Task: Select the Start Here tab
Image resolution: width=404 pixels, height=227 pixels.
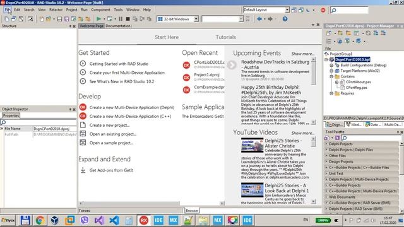Action: pyautogui.click(x=167, y=37)
